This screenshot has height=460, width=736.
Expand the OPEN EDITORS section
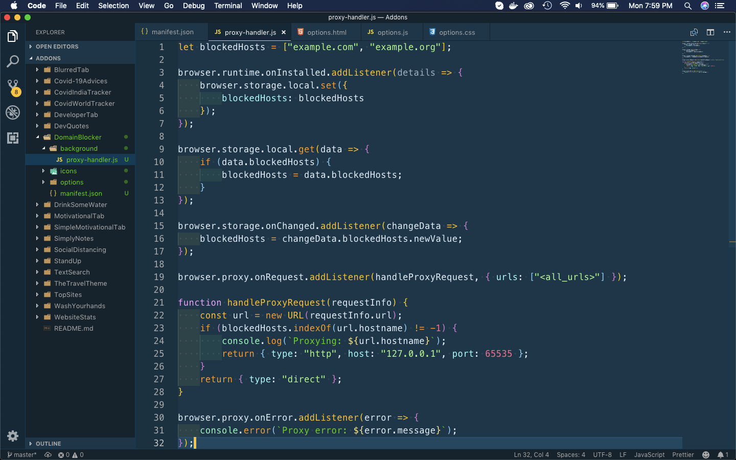(80, 47)
